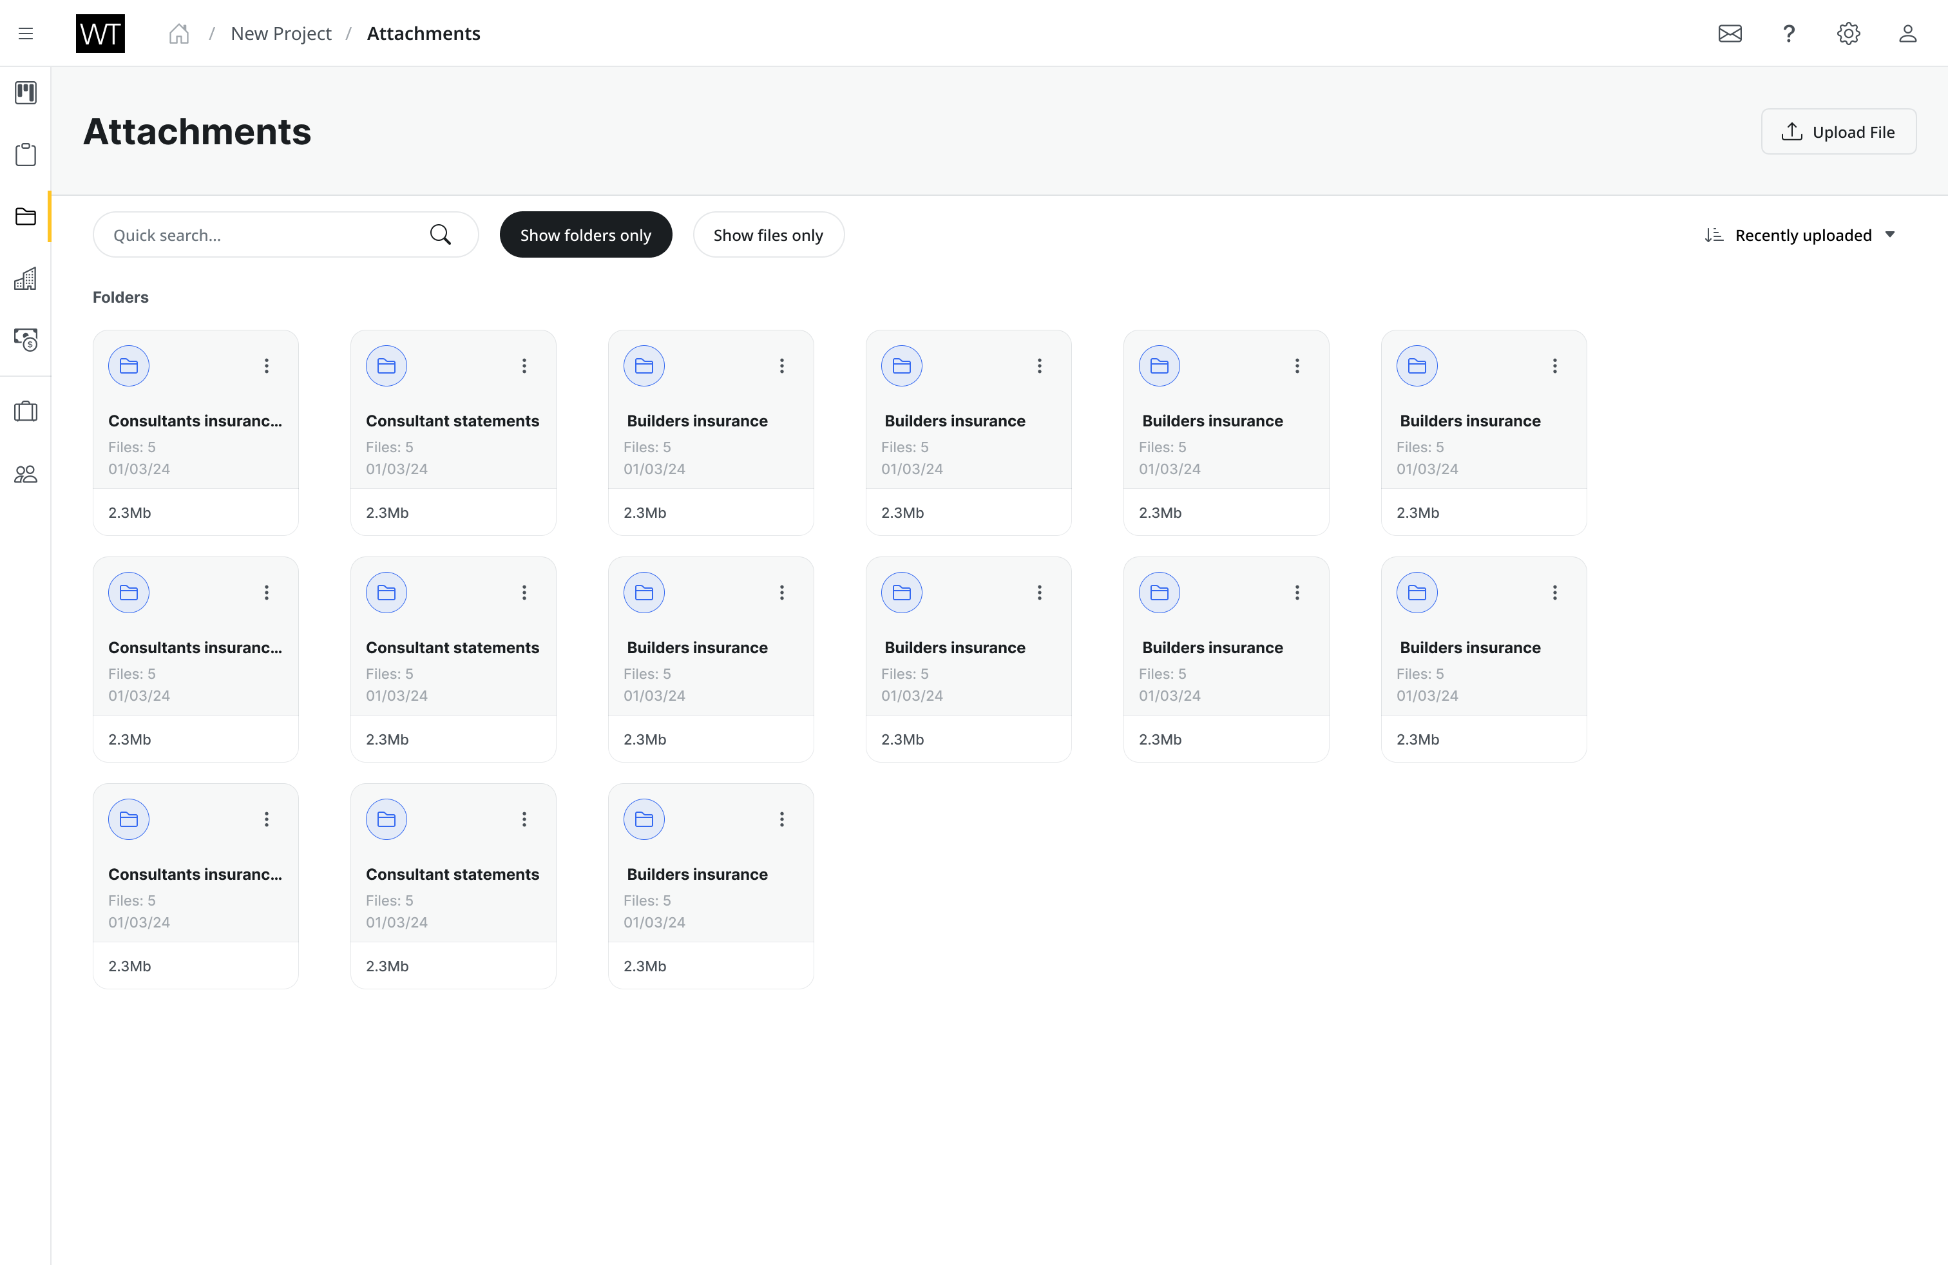
Task: Open the payments money icon in sidebar
Action: 25,339
